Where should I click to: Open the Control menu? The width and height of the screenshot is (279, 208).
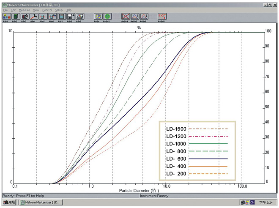(x=47, y=10)
